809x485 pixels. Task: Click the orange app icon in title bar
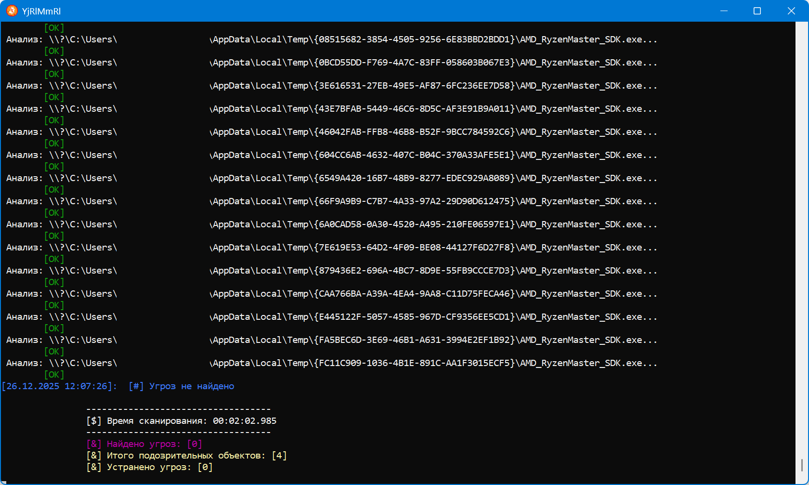(12, 11)
